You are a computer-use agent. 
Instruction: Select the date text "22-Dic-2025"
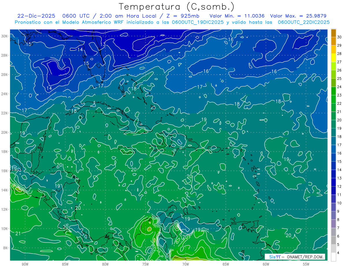coord(36,16)
